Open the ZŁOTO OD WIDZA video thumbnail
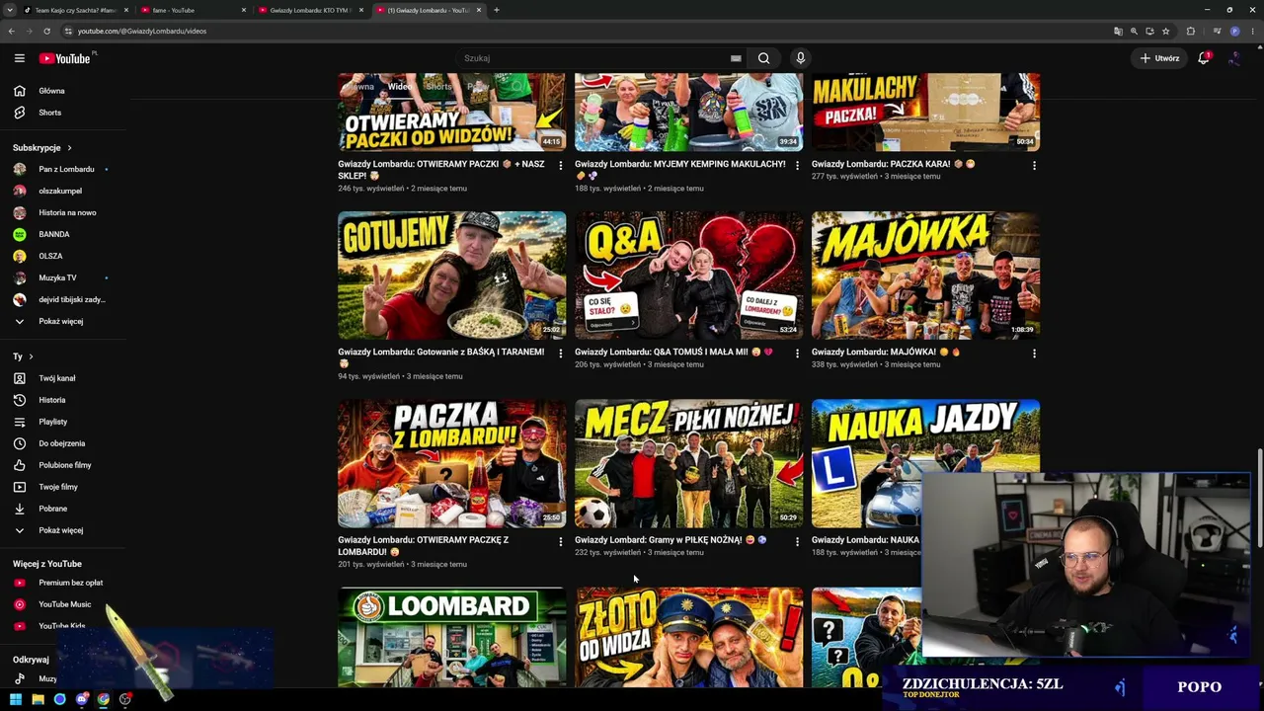The image size is (1264, 711). pos(689,637)
